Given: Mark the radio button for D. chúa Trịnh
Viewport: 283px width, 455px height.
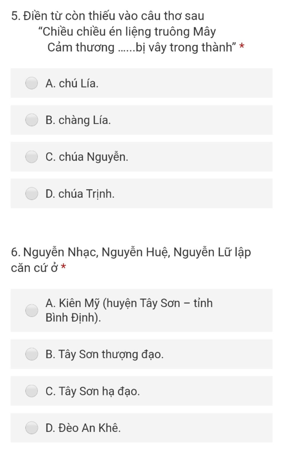Looking at the screenshot, I should 32,193.
